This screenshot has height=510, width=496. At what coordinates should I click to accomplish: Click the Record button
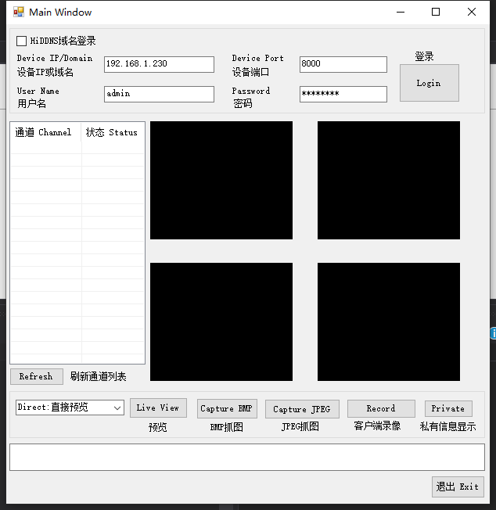point(381,408)
